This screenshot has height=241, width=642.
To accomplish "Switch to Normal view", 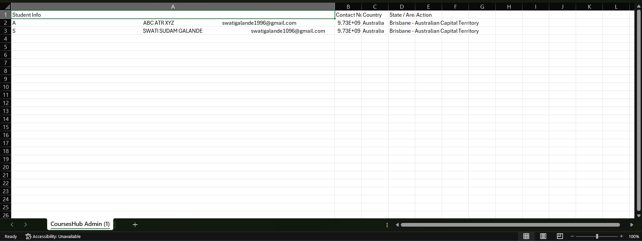I will click(526, 236).
